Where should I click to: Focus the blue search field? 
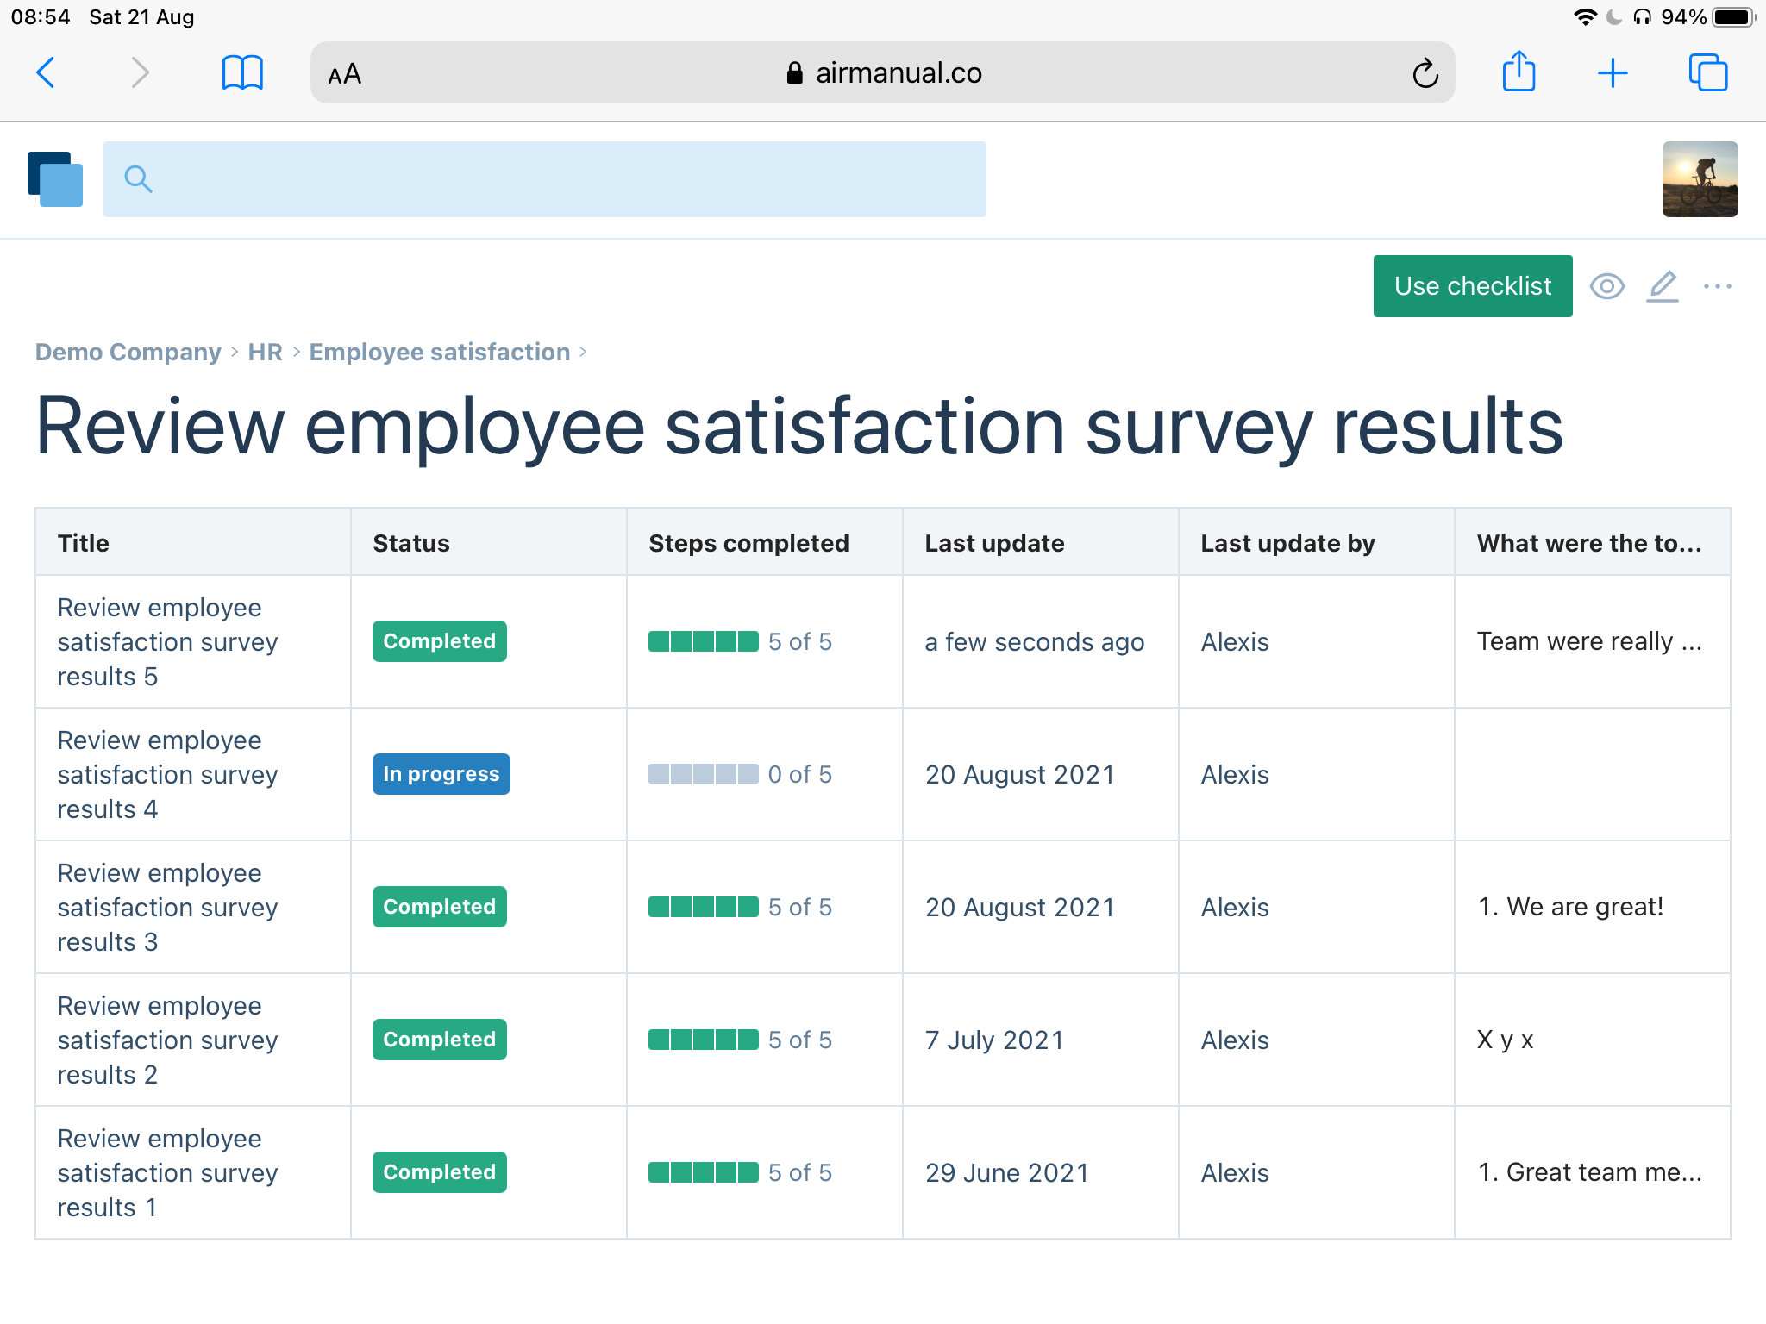545,179
